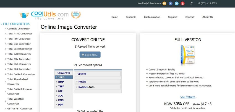The width and height of the screenshot is (235, 112).
Task: Click the phone handset icon
Action: point(192,4)
